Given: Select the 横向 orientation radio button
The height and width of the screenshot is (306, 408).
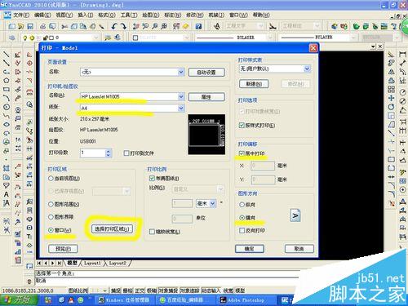Looking at the screenshot, I should coord(242,218).
